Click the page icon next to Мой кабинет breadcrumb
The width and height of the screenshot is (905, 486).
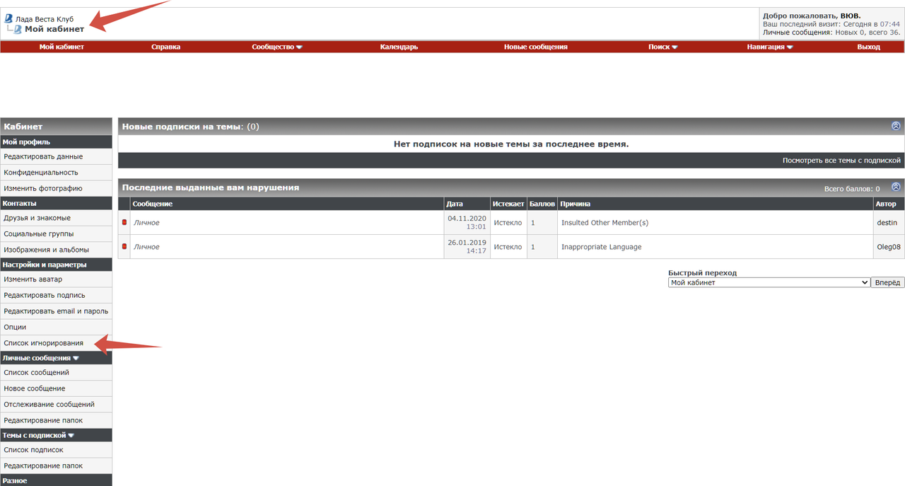pyautogui.click(x=18, y=29)
